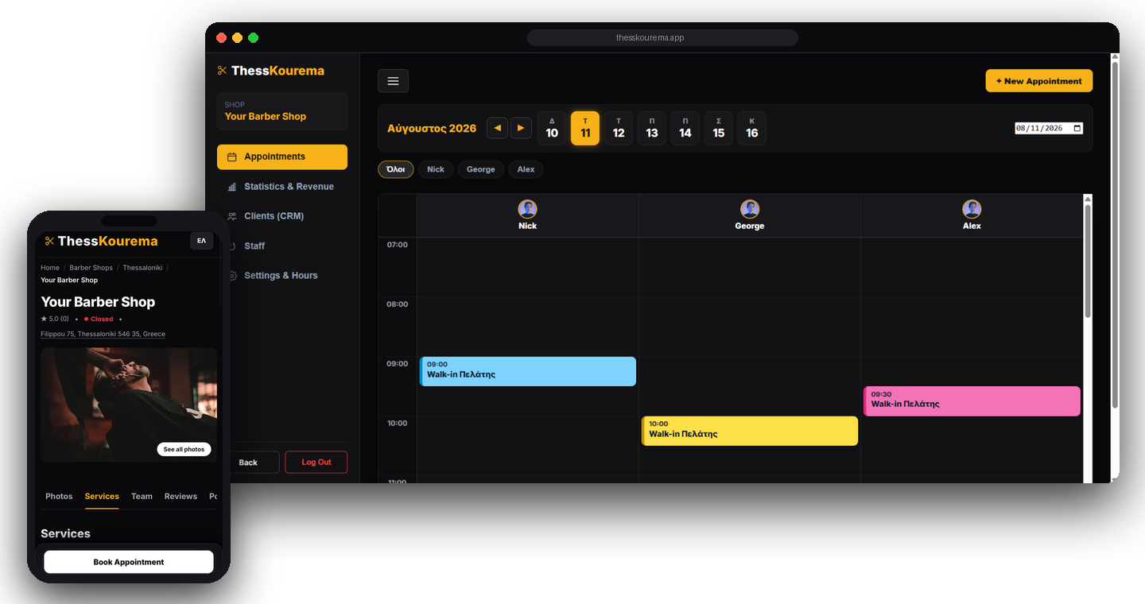Viewport: 1145px width, 604px height.
Task: Open Team tab on phone
Action: click(142, 496)
